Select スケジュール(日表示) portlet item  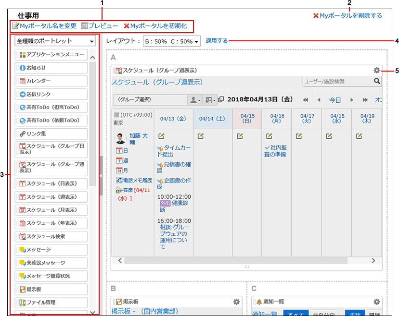51,183
